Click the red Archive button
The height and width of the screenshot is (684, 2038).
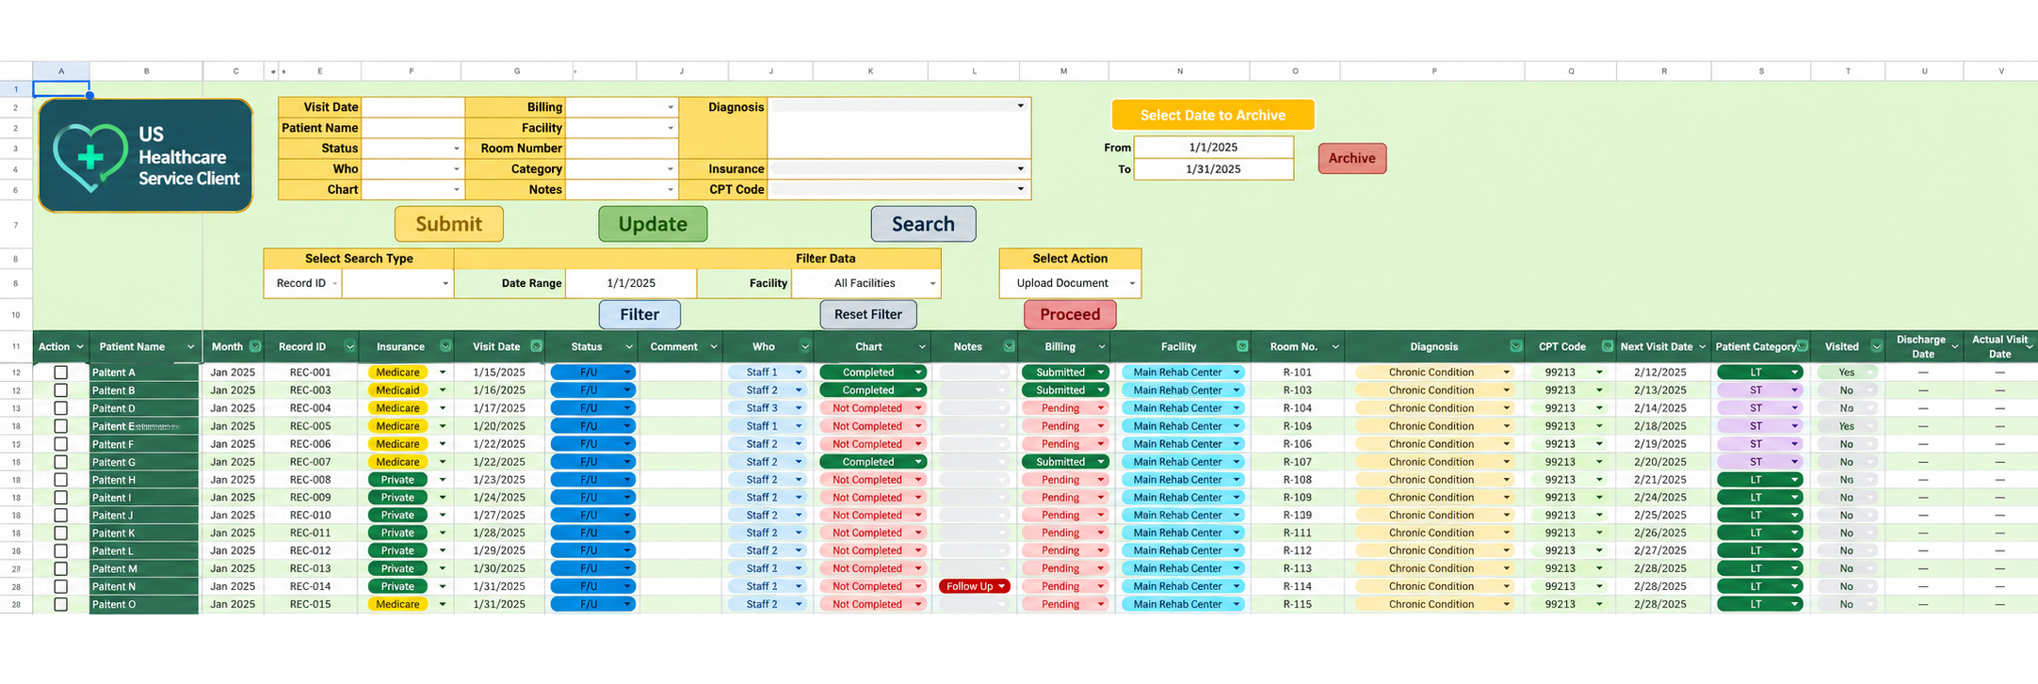click(1352, 158)
